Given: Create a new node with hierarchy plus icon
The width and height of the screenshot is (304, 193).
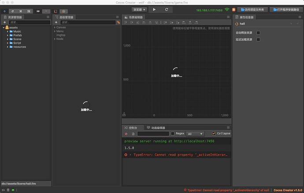Looking at the screenshot, I should point(56,22).
